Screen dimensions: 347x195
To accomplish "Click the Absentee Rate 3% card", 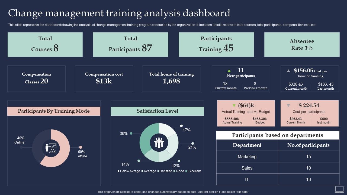I will 302,44.
